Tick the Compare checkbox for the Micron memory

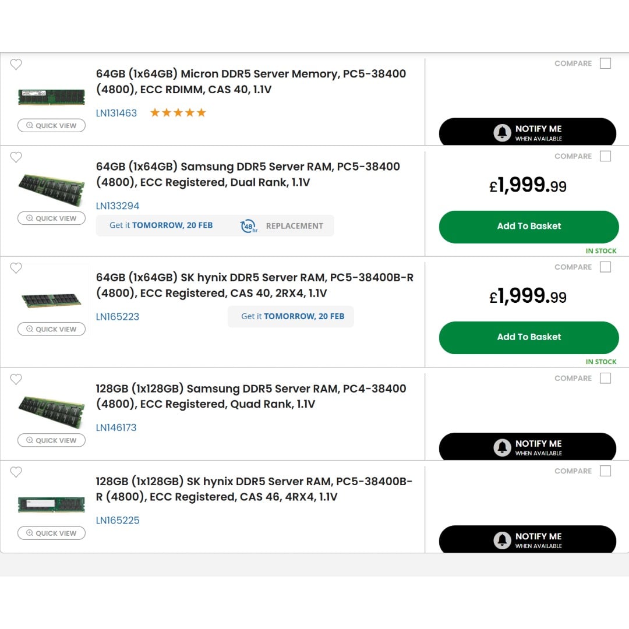(x=605, y=63)
